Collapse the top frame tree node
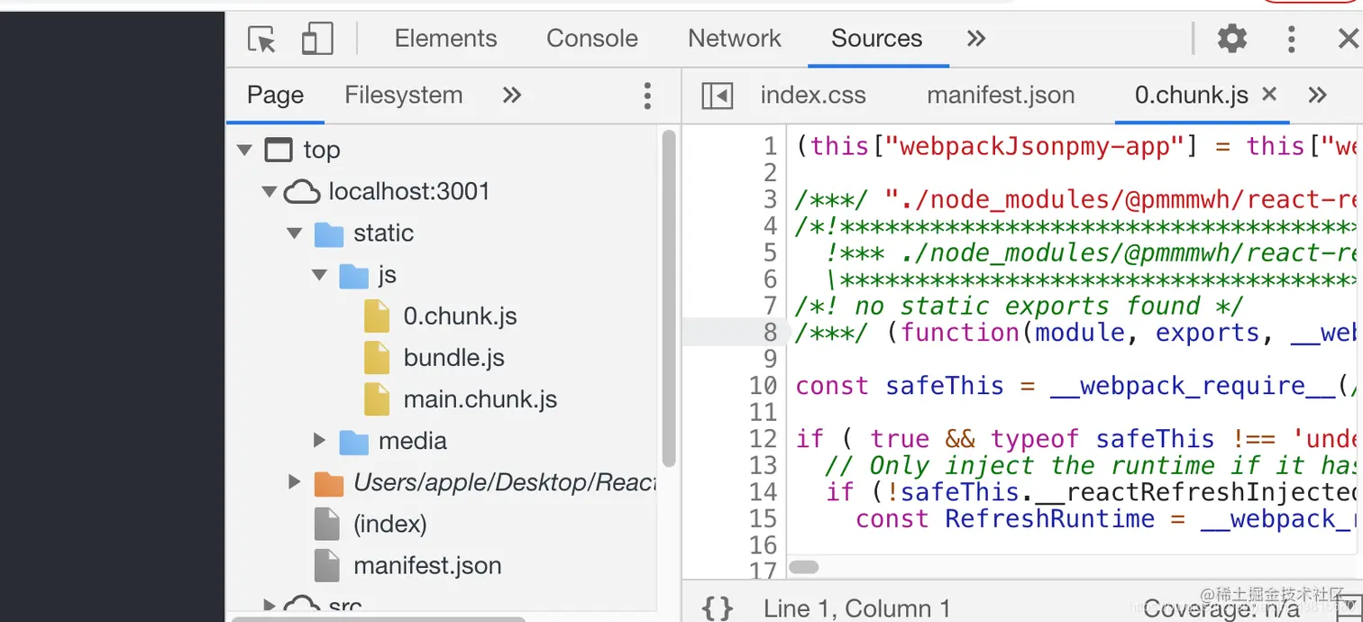The height and width of the screenshot is (622, 1363). (x=244, y=150)
